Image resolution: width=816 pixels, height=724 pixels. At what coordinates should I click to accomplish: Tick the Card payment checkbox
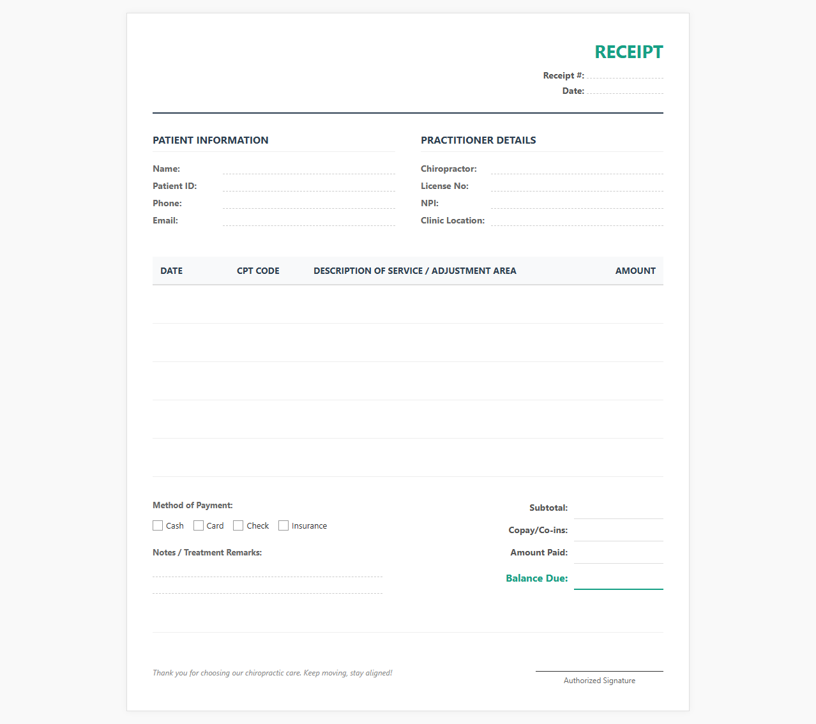(199, 525)
